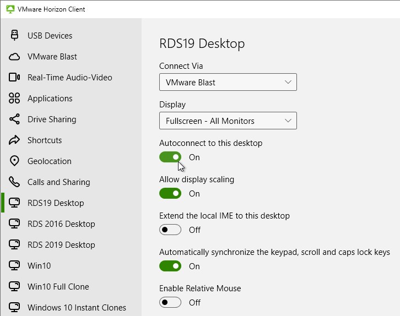
Task: Open Geolocation settings
Action: (x=71, y=161)
